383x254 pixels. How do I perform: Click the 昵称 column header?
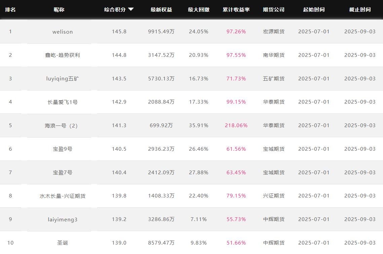(59, 9)
